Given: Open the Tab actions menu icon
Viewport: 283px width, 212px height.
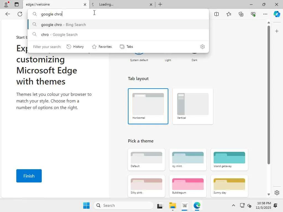Looking at the screenshot, I should (x=17, y=4).
